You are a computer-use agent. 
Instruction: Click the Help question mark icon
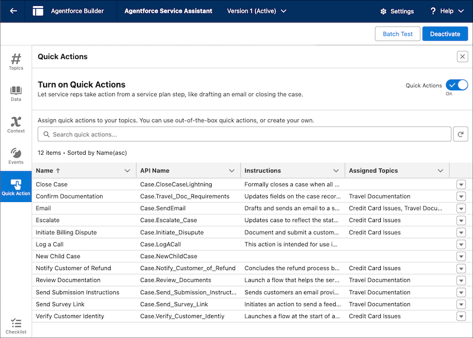(x=433, y=11)
